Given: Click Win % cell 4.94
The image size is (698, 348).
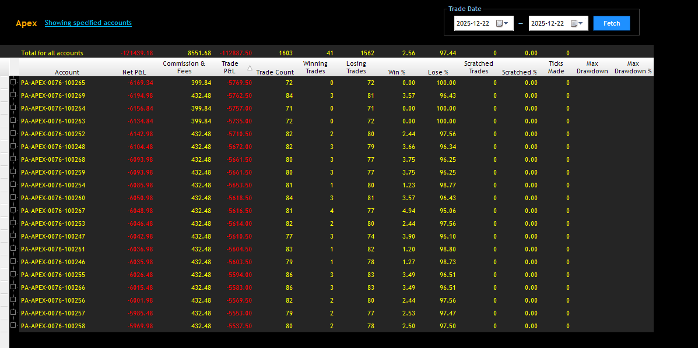Looking at the screenshot, I should coord(408,211).
